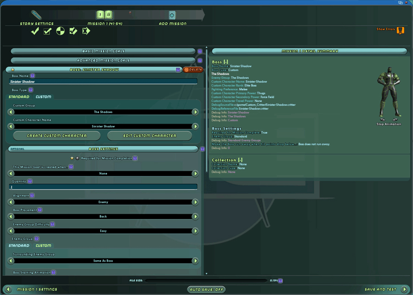
Task: Open help icon next to Enemy Group Difficulty
Action: pos(52,224)
